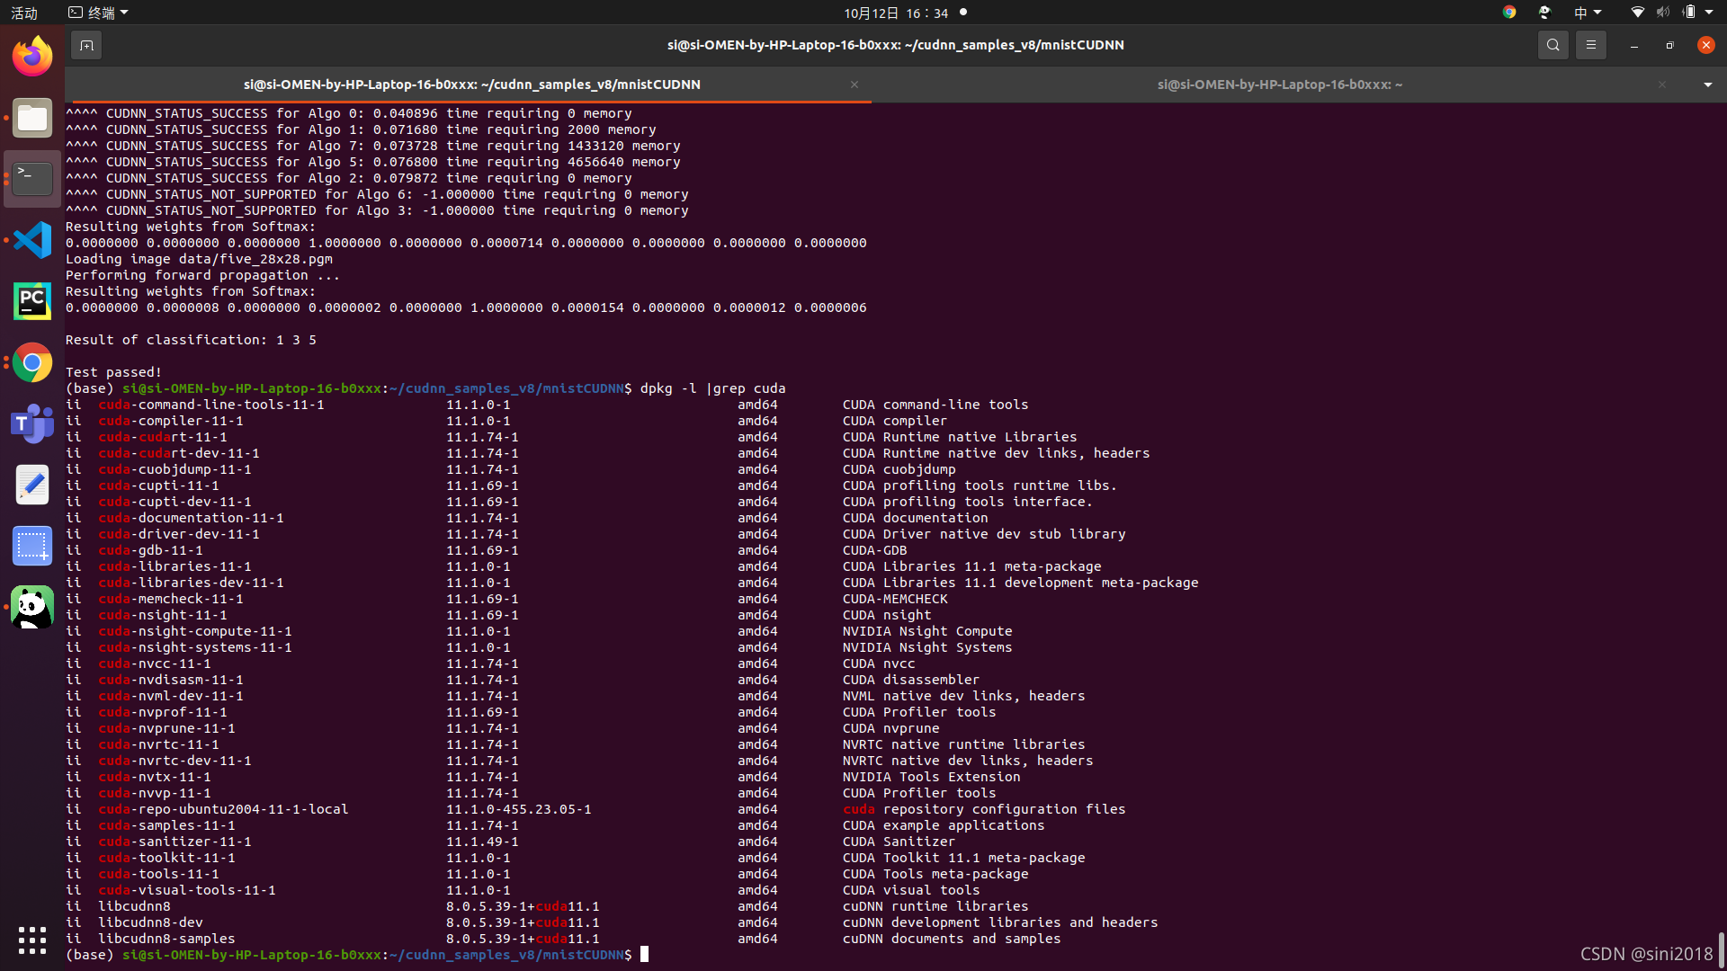This screenshot has width=1727, height=971.
Task: Open Microsoft Teams from the dock
Action: pos(32,423)
